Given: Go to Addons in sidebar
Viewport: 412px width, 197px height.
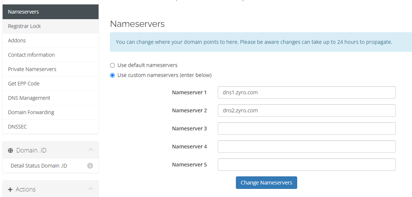Looking at the screenshot, I should tap(51, 41).
